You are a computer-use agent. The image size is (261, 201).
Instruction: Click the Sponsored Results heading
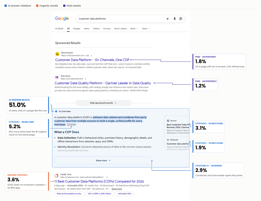point(68,43)
